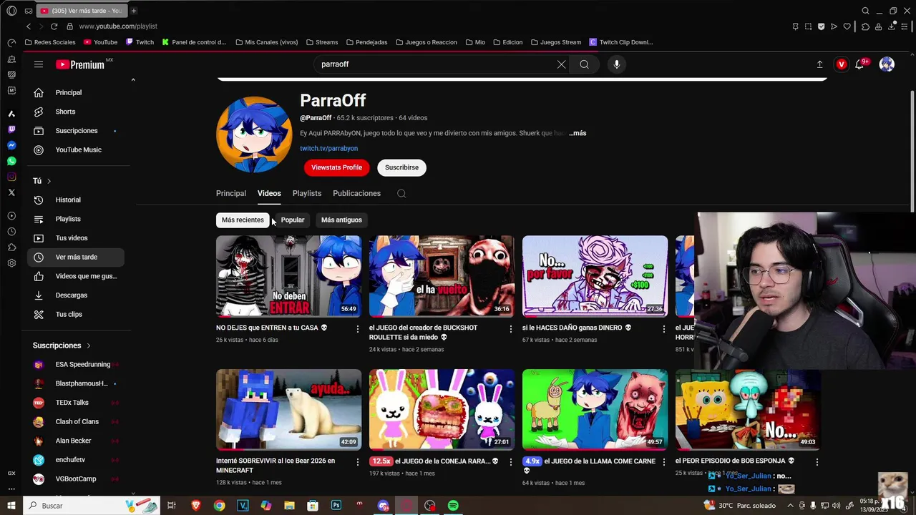916x515 pixels.
Task: Open the account avatar menu
Action: tap(887, 64)
